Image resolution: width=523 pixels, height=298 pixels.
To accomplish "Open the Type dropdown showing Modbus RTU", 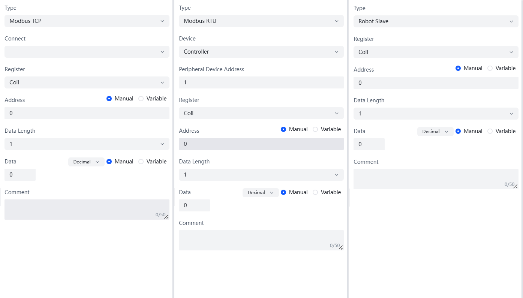I will click(x=261, y=21).
